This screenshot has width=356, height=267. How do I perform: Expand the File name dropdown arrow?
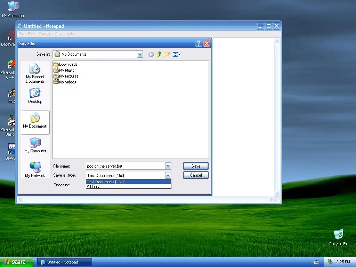pos(168,166)
